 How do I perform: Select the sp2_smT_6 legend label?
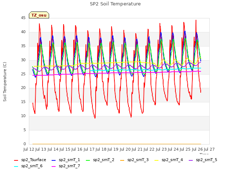point(32,166)
